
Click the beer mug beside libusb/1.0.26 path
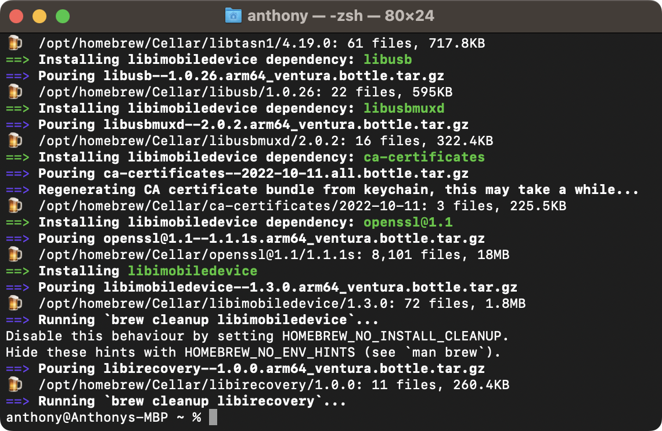[15, 92]
